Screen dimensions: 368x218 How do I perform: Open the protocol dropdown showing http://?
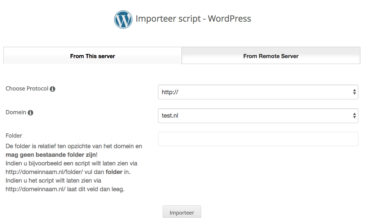[x=255, y=92]
